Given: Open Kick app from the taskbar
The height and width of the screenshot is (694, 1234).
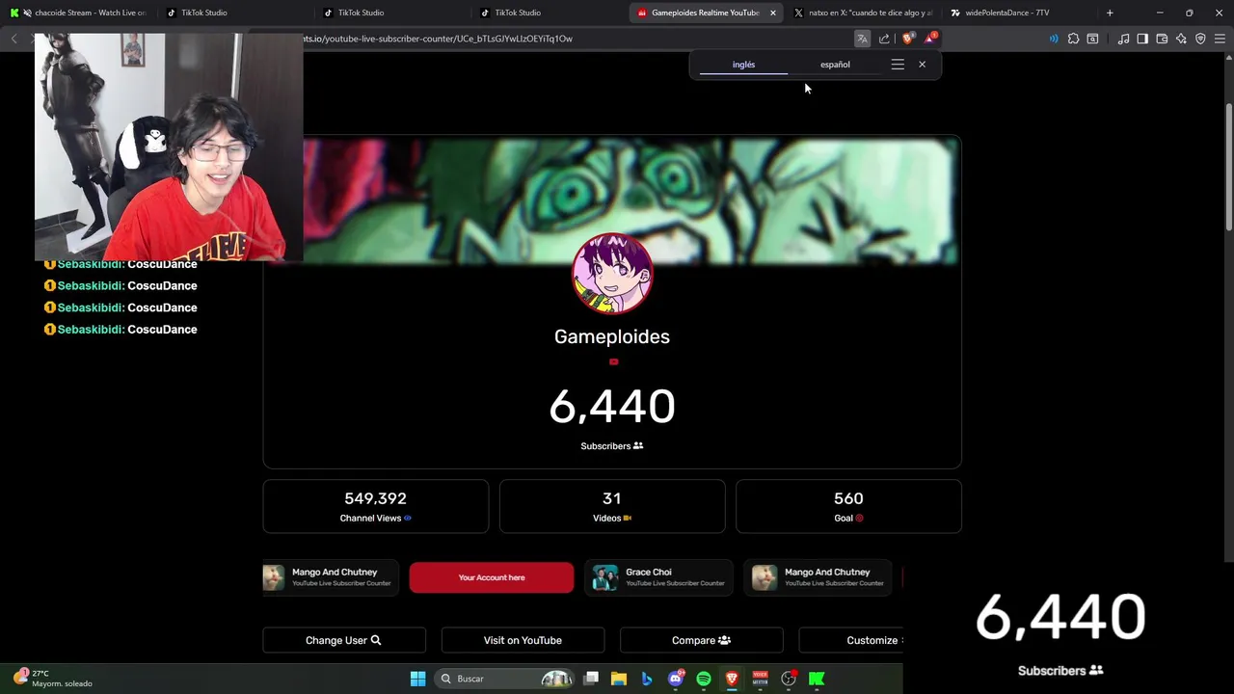Looking at the screenshot, I should 817,679.
